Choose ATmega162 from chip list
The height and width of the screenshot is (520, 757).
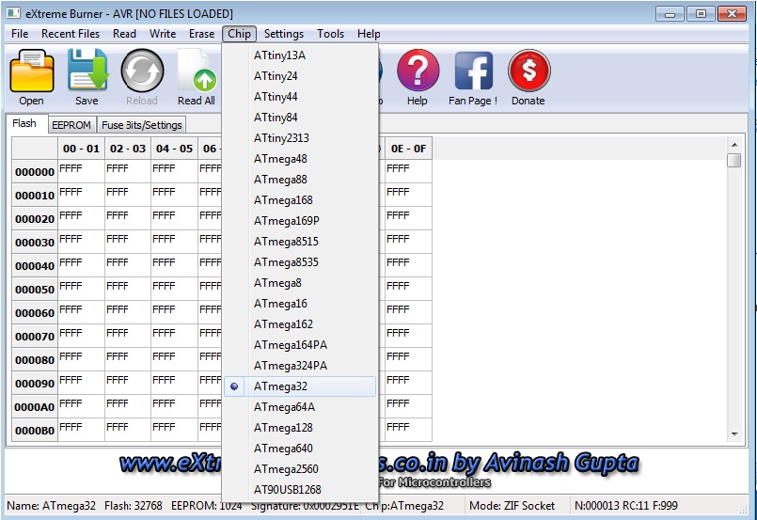300,324
